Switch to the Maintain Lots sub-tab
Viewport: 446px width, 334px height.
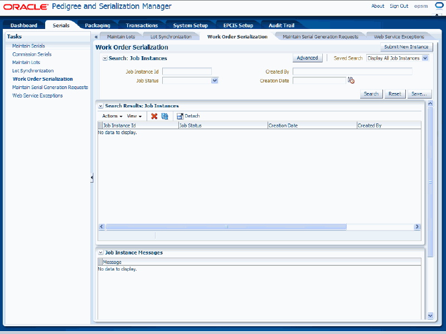121,37
